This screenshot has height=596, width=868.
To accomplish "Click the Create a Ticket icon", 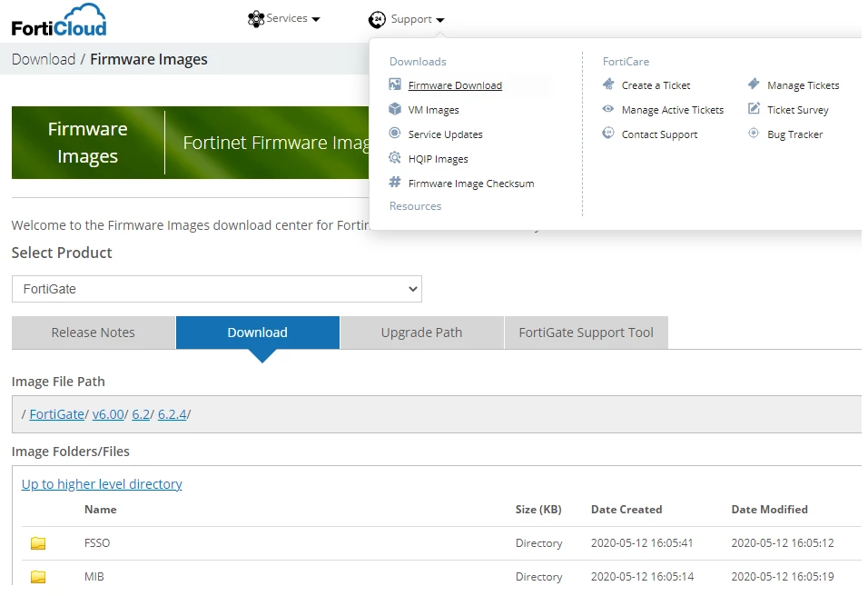I will pyautogui.click(x=608, y=84).
